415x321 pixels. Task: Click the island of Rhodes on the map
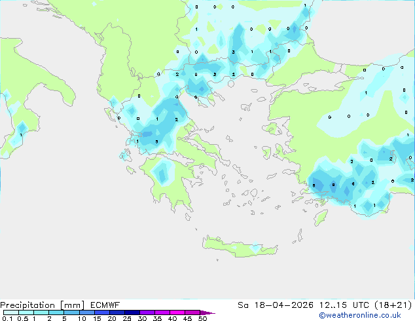pyautogui.click(x=321, y=217)
